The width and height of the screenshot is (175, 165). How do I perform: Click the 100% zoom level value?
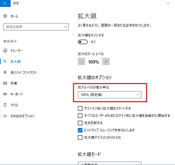pos(94,62)
